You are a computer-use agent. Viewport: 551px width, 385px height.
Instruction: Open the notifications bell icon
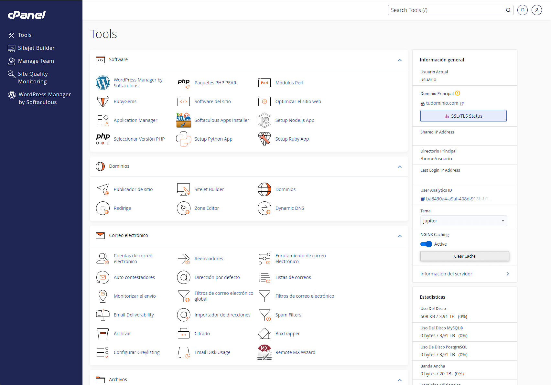click(523, 10)
